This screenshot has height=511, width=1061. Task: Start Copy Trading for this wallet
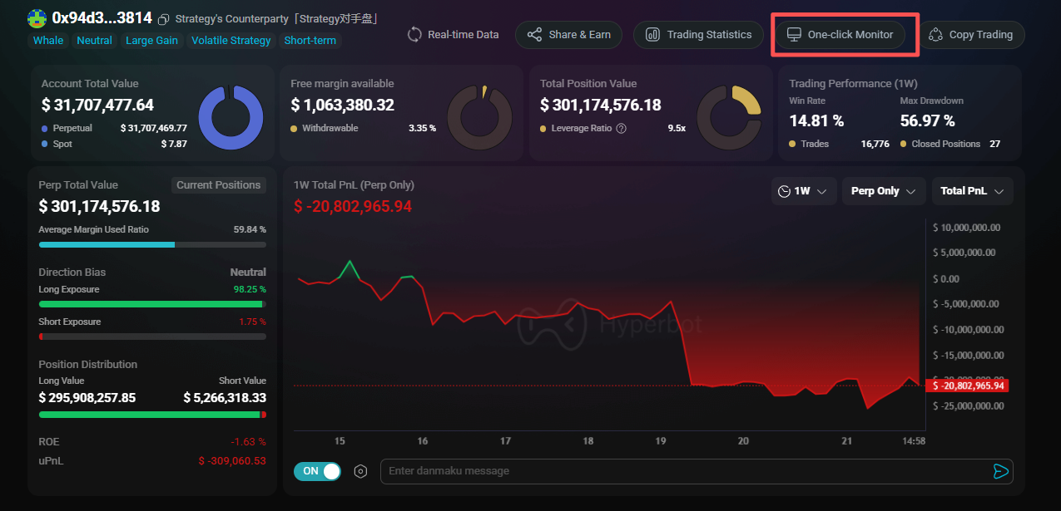click(971, 35)
